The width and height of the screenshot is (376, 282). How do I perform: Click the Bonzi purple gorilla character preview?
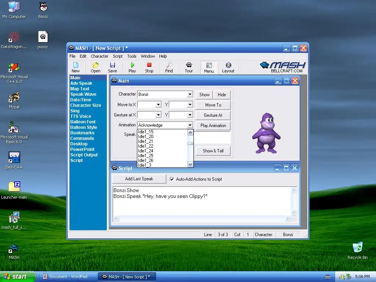click(x=266, y=133)
